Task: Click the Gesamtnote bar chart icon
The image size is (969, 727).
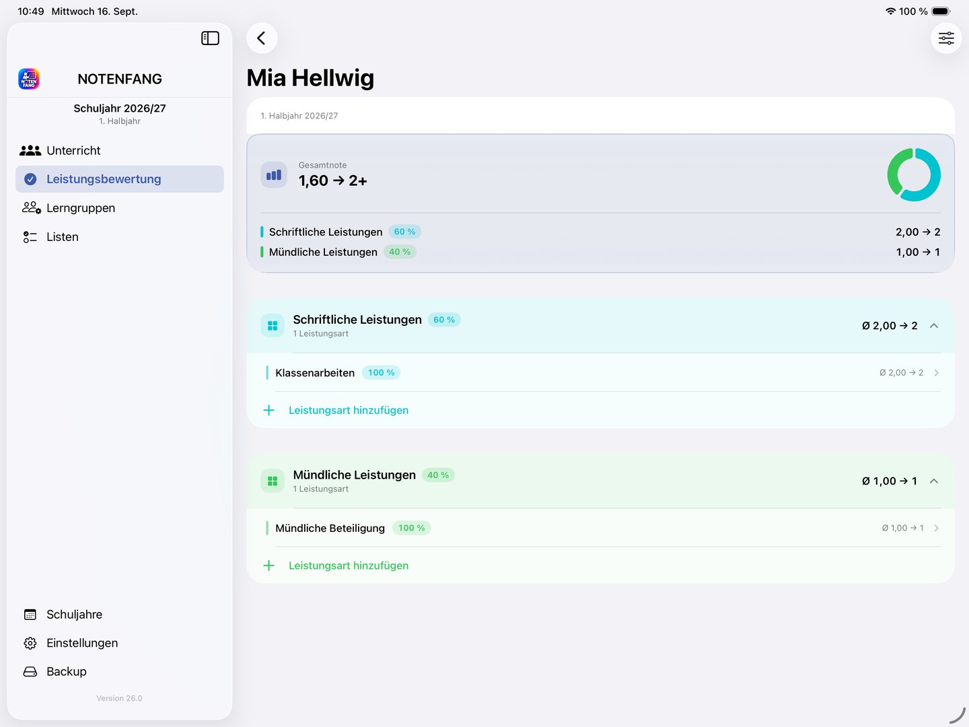Action: tap(274, 175)
